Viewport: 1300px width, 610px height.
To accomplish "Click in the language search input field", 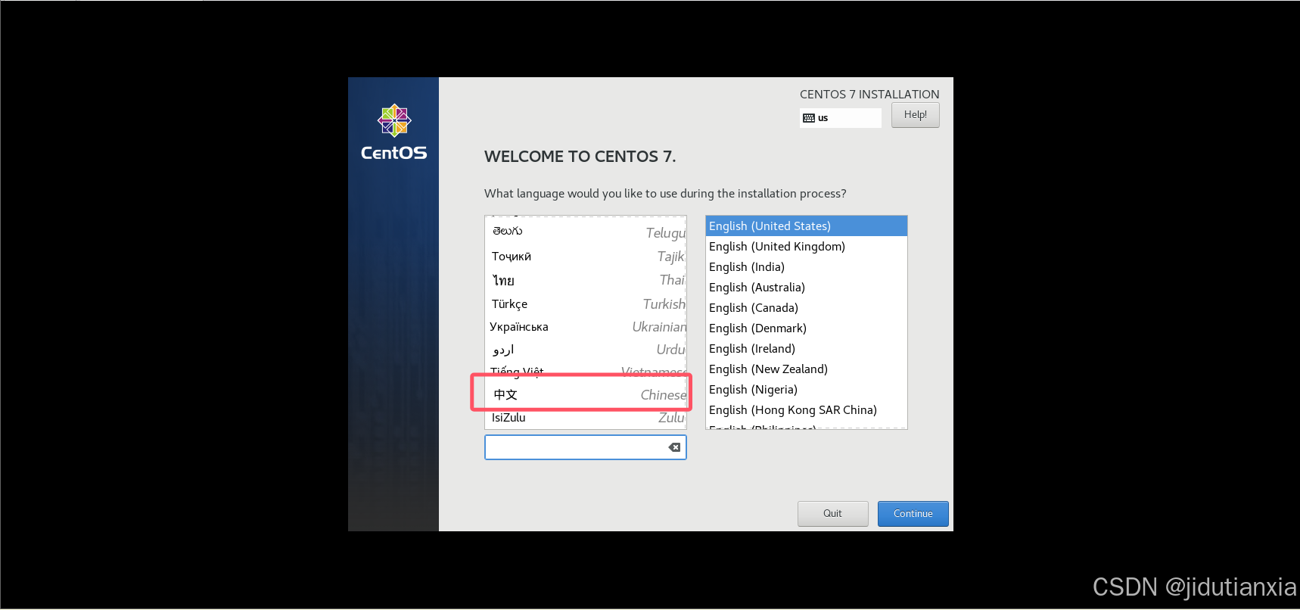I will pyautogui.click(x=575, y=447).
